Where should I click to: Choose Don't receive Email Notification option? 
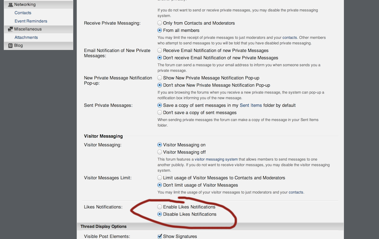click(x=160, y=58)
